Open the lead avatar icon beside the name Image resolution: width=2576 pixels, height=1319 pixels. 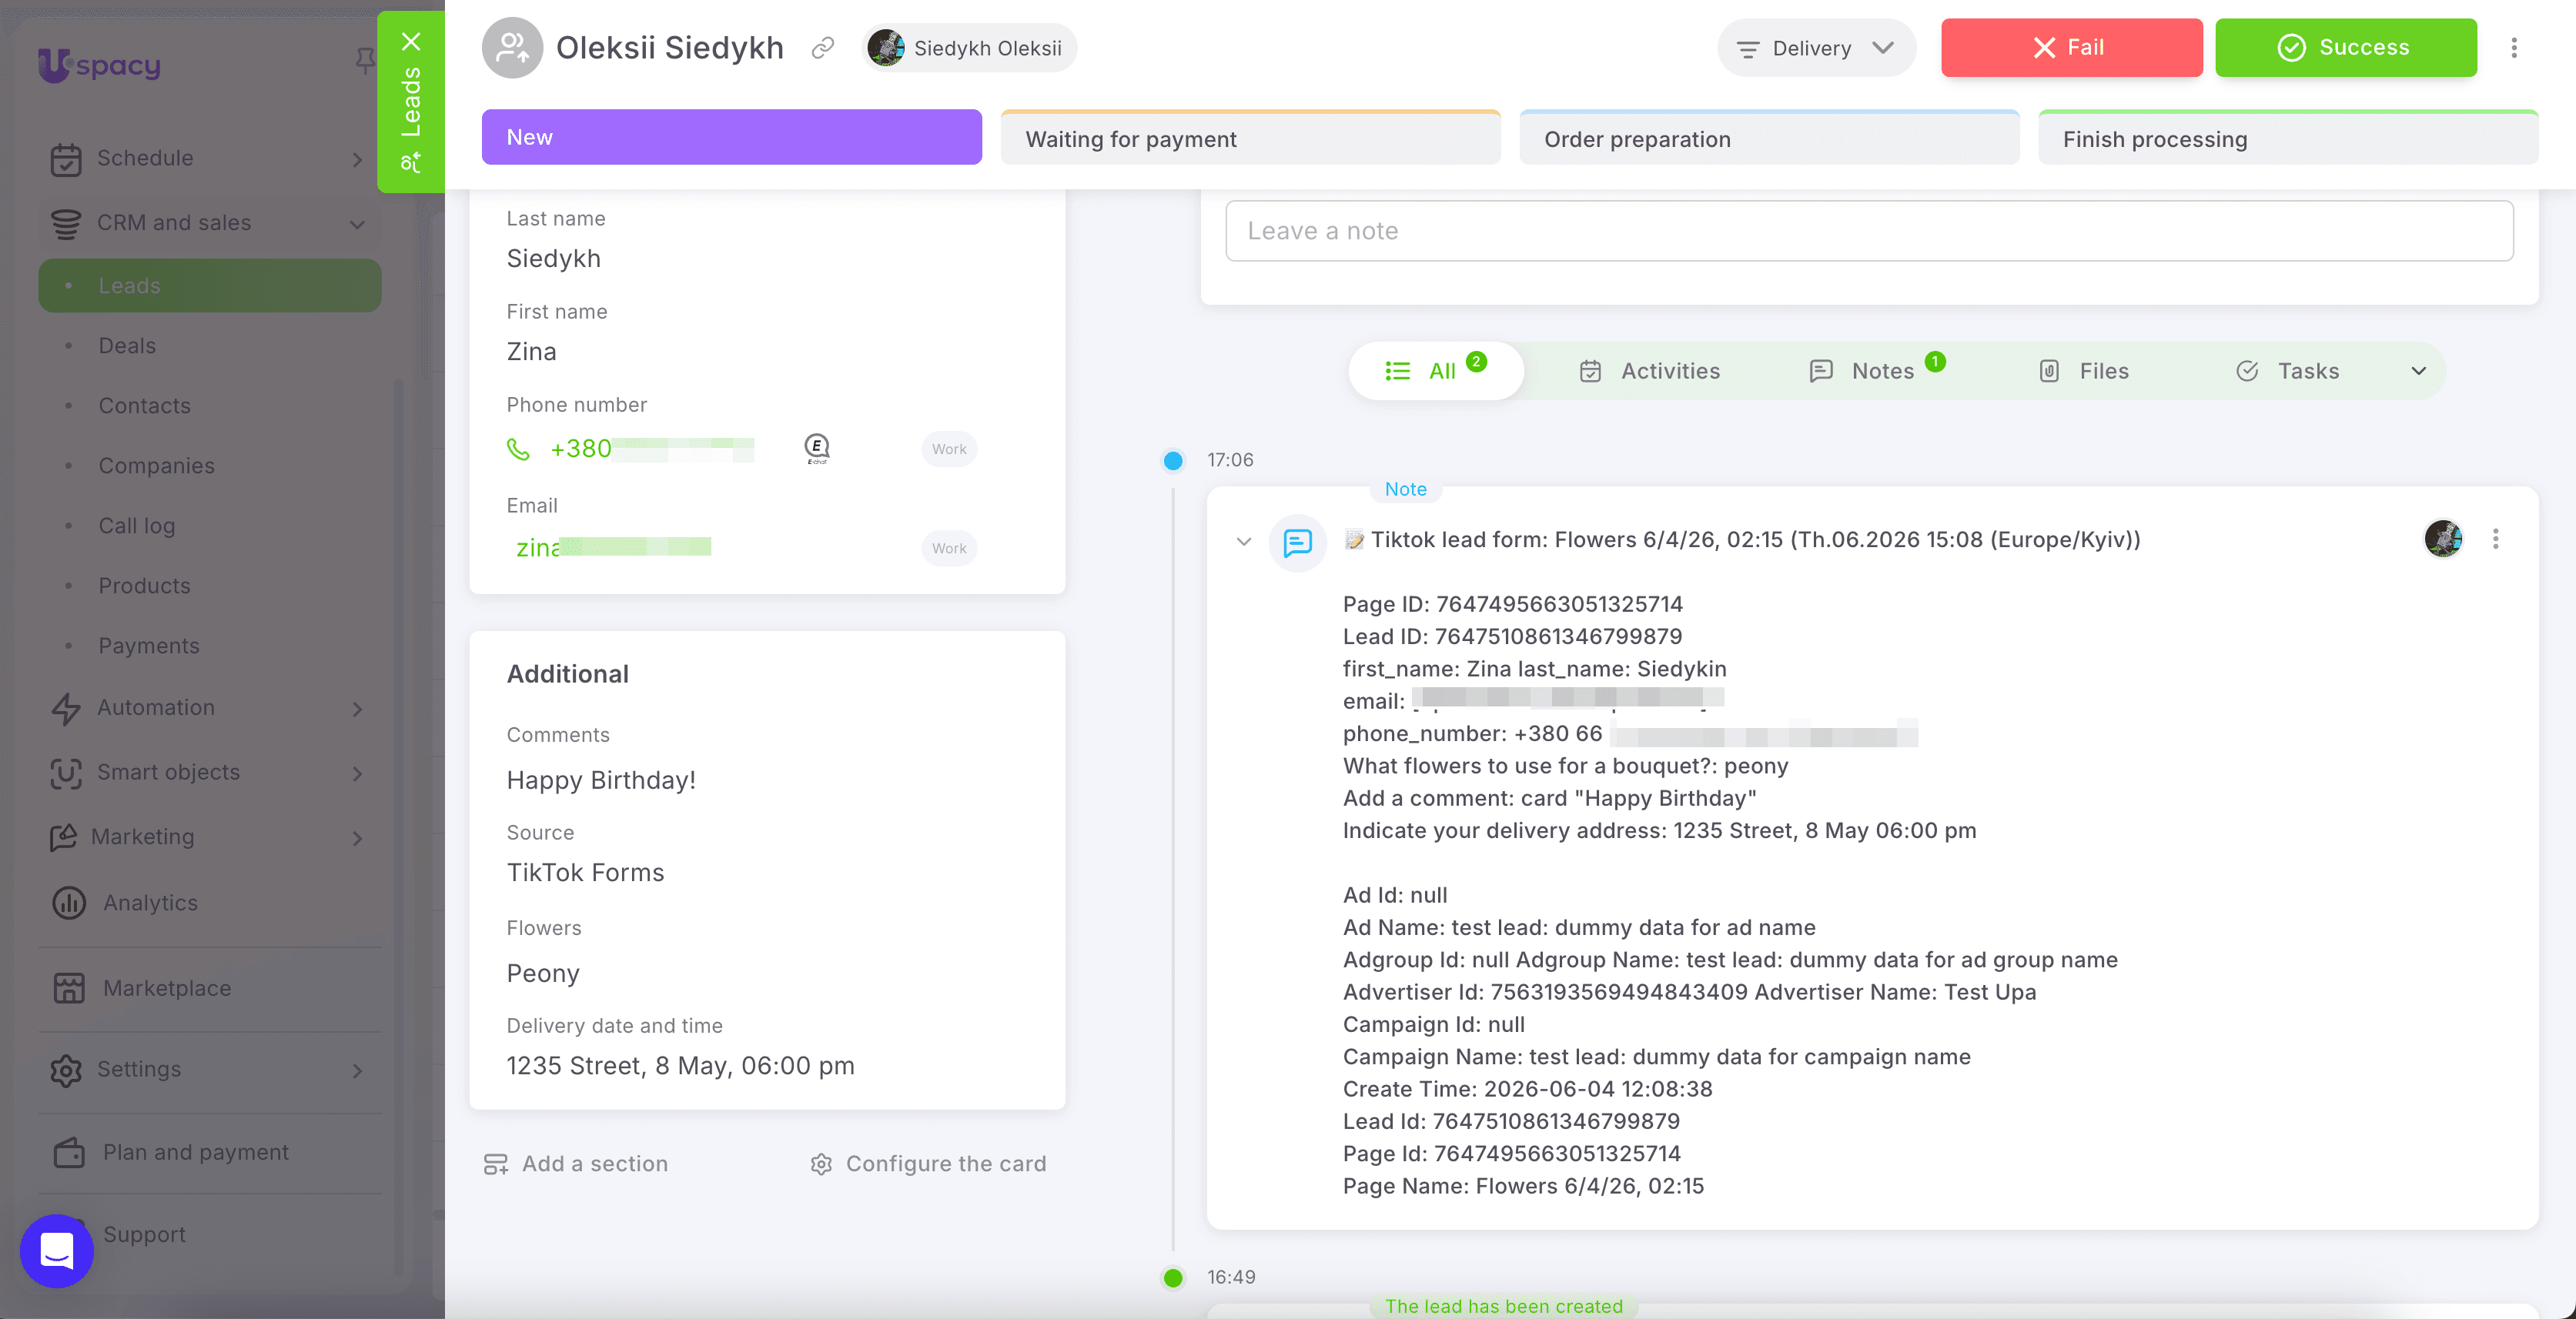(512, 47)
